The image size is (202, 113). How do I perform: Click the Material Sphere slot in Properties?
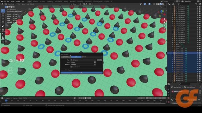(x=185, y=91)
